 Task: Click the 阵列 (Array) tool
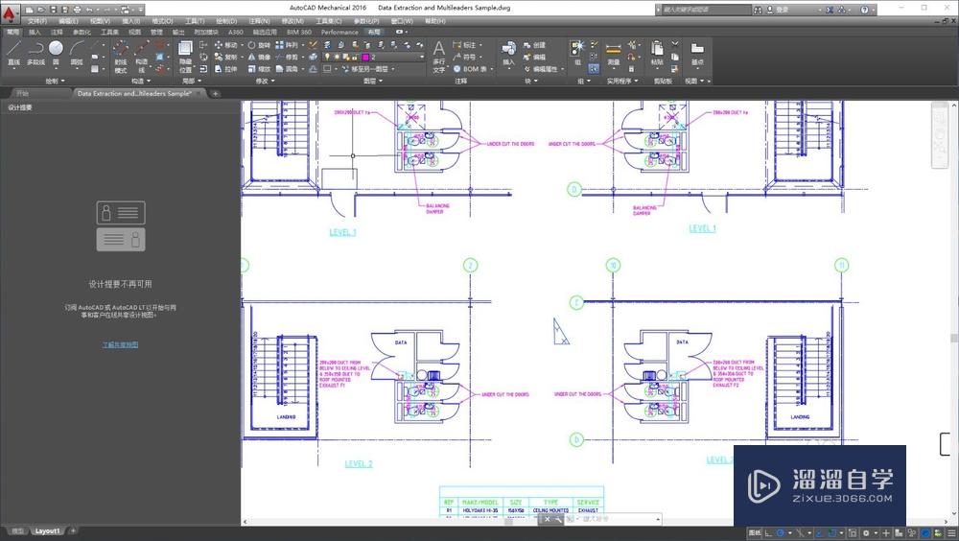(286, 45)
